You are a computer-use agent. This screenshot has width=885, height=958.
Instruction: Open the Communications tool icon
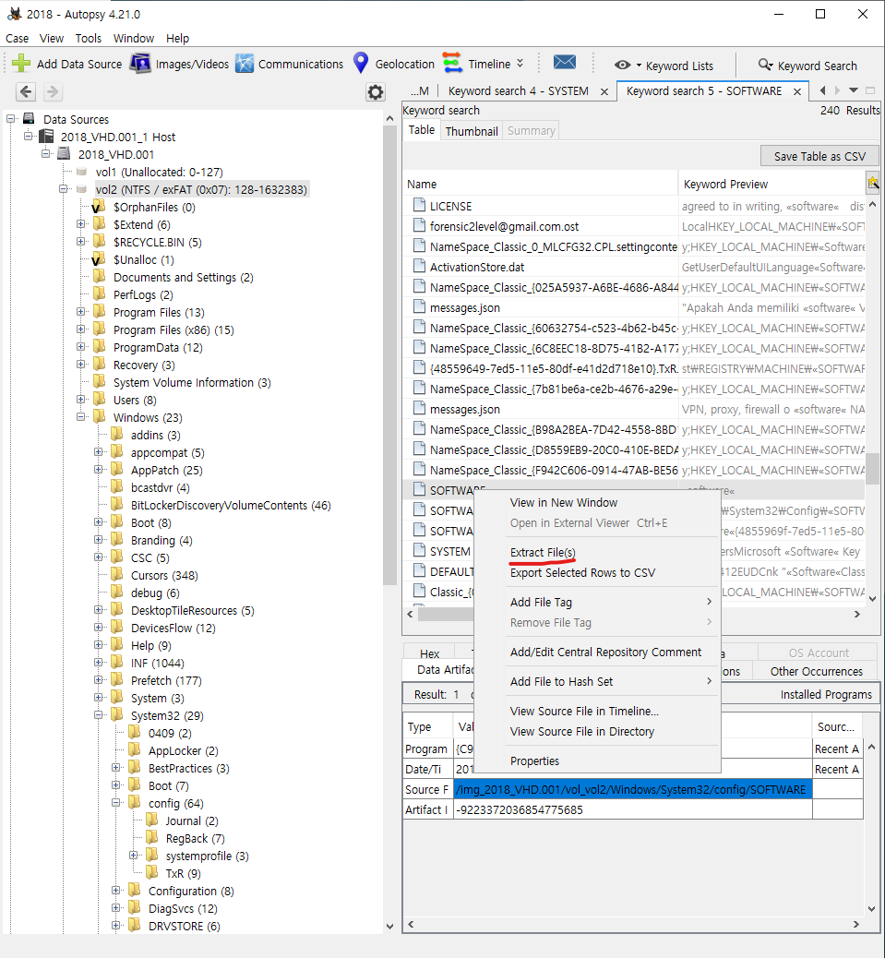click(245, 64)
